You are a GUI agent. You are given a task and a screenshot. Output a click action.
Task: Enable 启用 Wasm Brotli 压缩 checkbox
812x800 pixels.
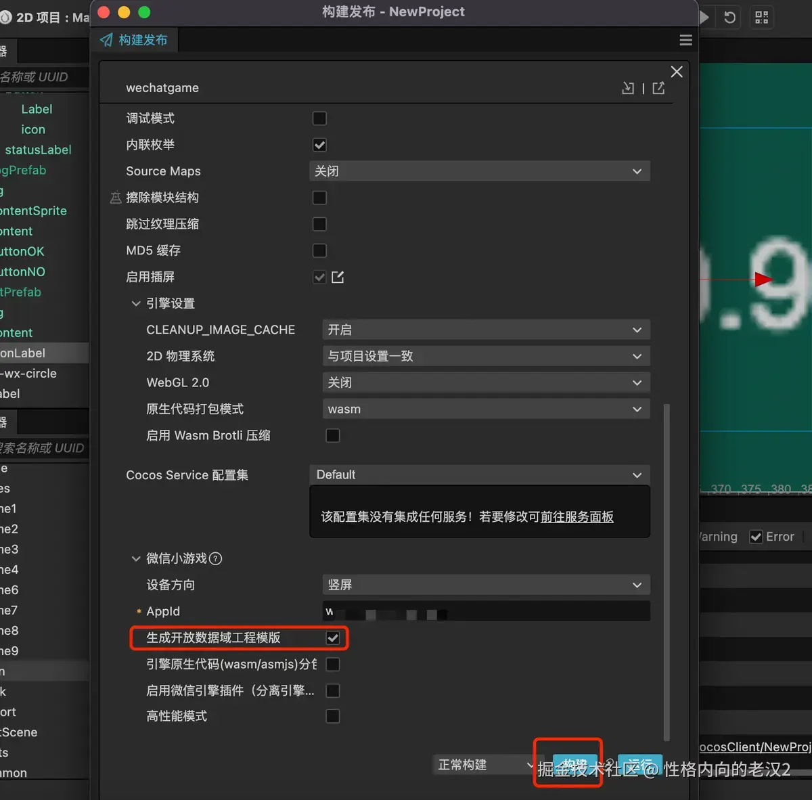coord(333,435)
